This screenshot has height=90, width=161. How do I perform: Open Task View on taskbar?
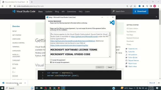37,88
